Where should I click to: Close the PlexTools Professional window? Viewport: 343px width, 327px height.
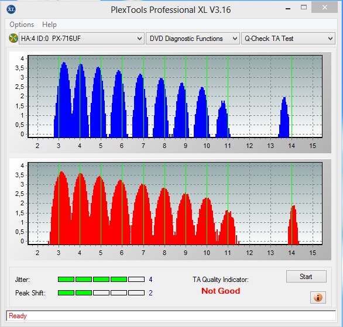point(325,8)
